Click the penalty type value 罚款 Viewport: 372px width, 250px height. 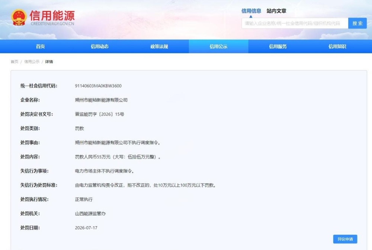coord(80,129)
